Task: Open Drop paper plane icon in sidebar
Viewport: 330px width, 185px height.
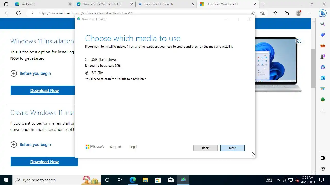Action: pyautogui.click(x=323, y=89)
